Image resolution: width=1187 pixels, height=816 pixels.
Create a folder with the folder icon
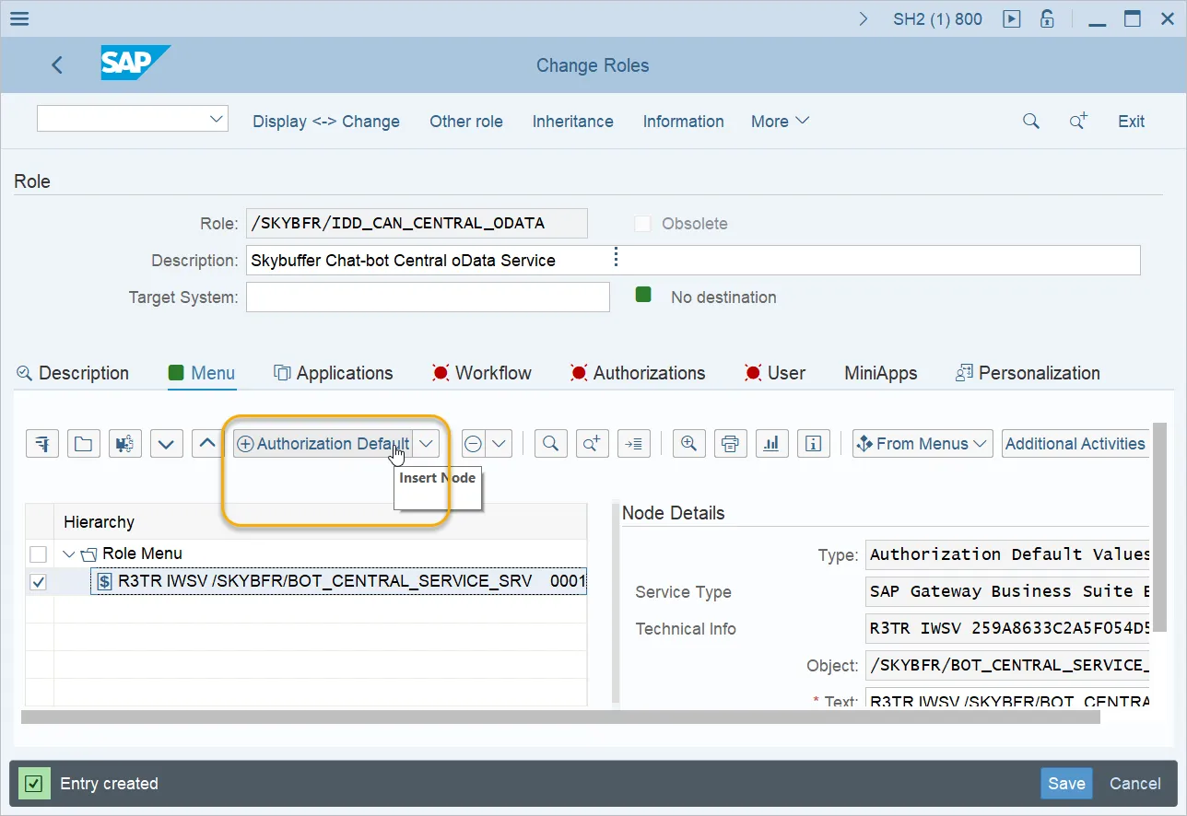83,444
